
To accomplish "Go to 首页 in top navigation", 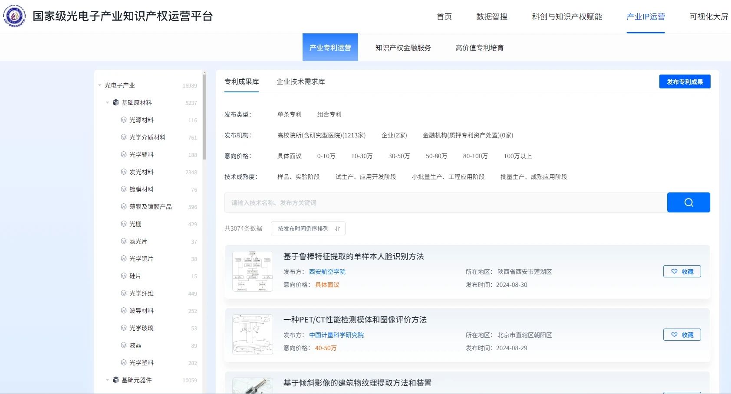I will [x=445, y=16].
